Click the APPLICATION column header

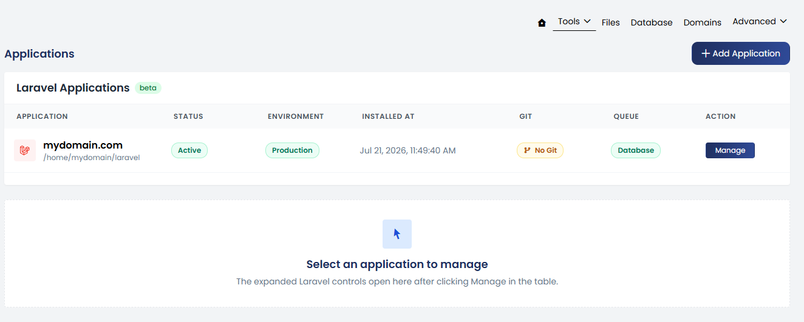pyautogui.click(x=42, y=116)
